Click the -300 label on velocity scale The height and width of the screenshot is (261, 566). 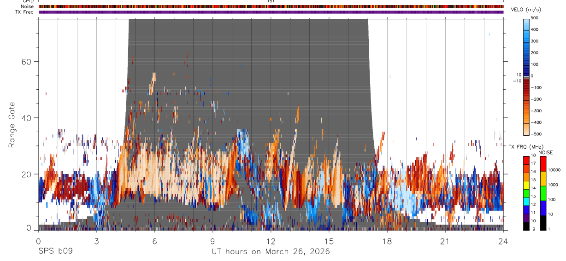[x=537, y=111]
